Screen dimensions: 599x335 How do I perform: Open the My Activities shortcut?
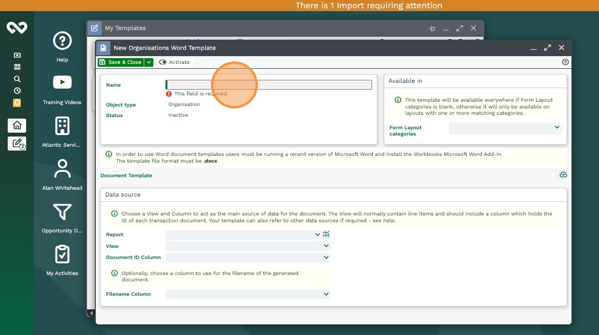[x=62, y=260]
